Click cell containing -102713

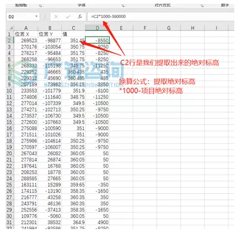[50, 110]
